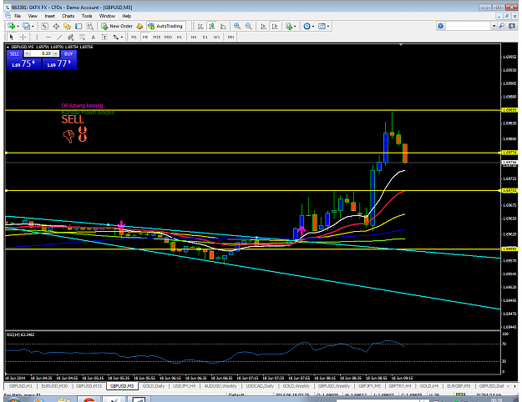
Task: Draw a trendline
Action: [59, 37]
